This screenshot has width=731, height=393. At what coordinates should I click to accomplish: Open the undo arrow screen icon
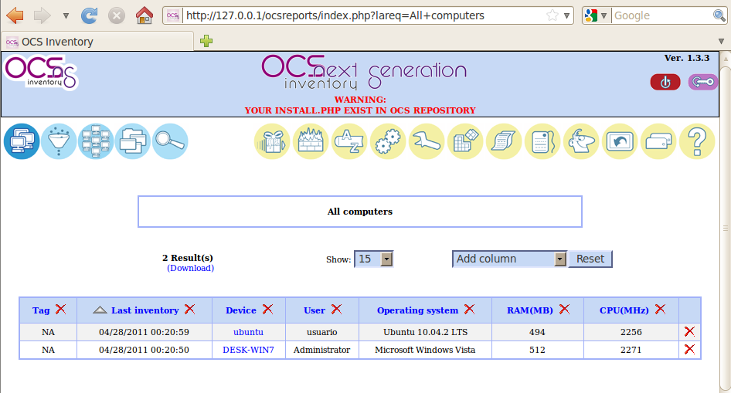point(620,141)
